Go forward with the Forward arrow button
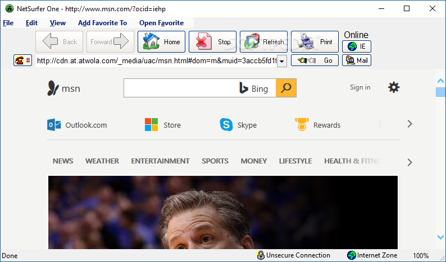Image resolution: width=446 pixels, height=262 pixels. [110, 41]
